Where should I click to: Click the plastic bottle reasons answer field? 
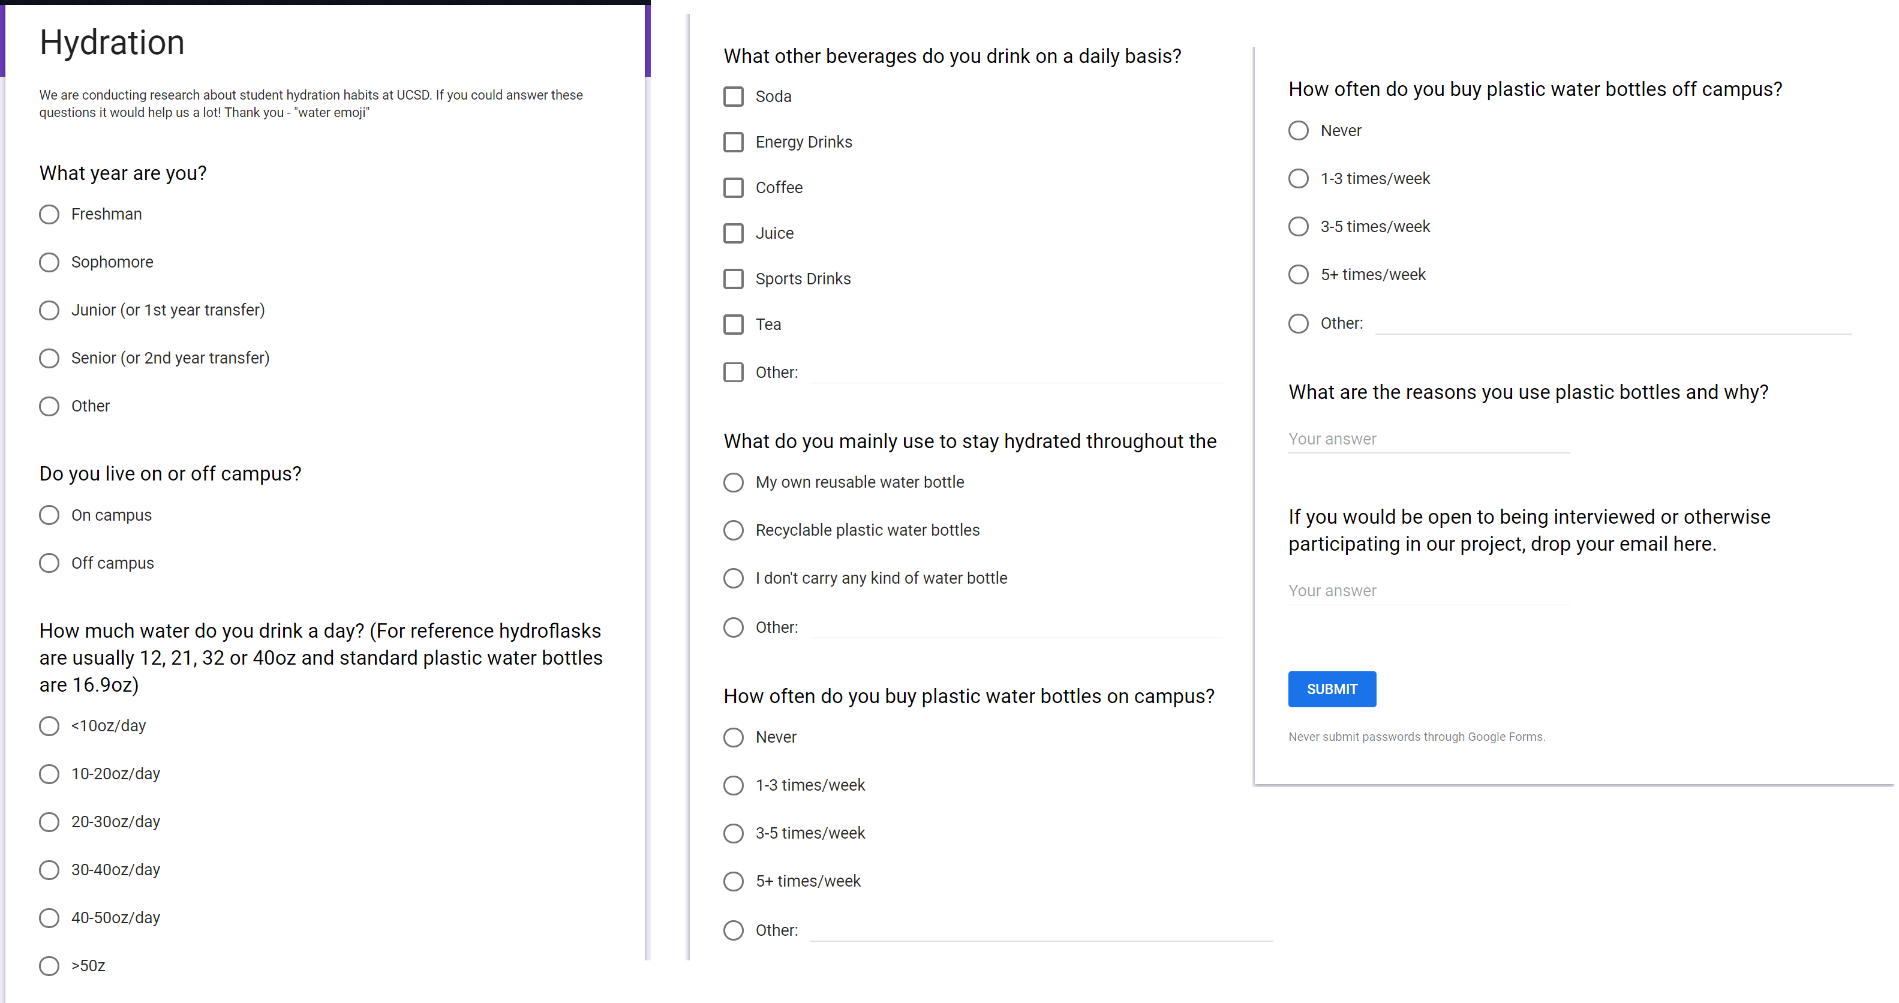point(1429,440)
